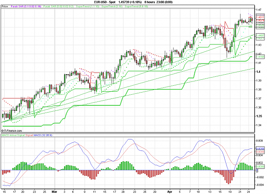Click the 'MACD minus Signal' legend label

[x=13, y=135]
